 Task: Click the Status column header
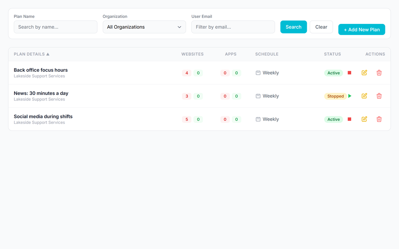pos(332,54)
